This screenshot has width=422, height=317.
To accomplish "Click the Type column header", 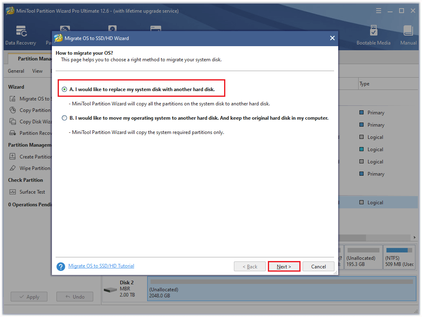I will point(364,84).
